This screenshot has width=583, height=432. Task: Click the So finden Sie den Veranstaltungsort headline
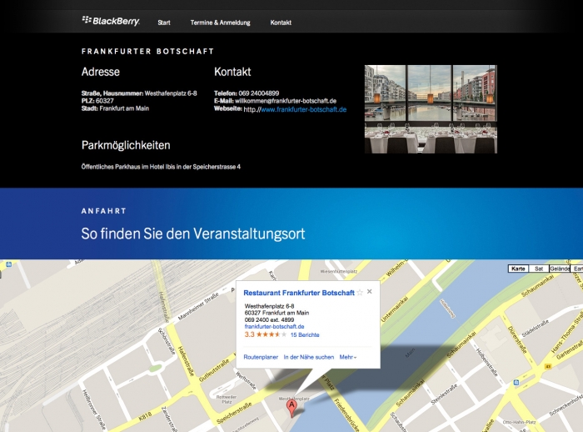click(x=193, y=234)
